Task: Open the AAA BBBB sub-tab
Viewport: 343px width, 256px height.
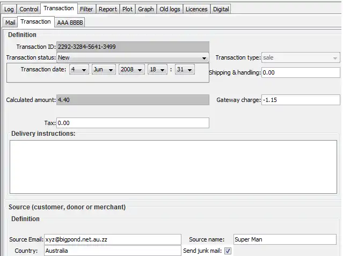Action: (x=70, y=23)
